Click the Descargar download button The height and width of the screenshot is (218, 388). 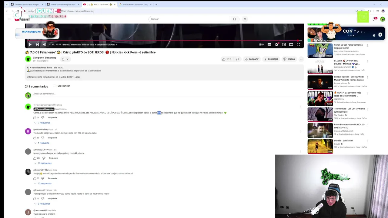tap(271, 59)
